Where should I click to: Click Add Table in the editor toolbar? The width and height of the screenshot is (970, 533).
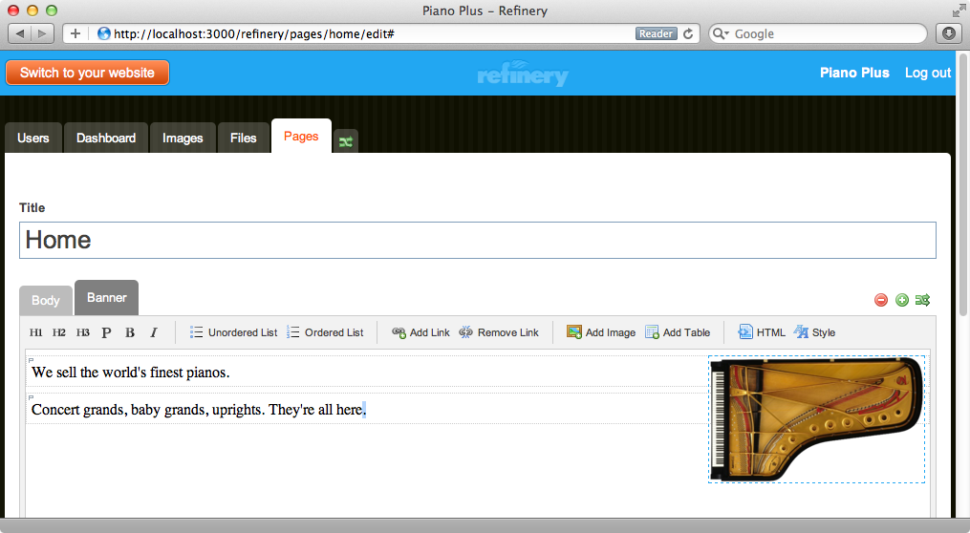tap(678, 332)
